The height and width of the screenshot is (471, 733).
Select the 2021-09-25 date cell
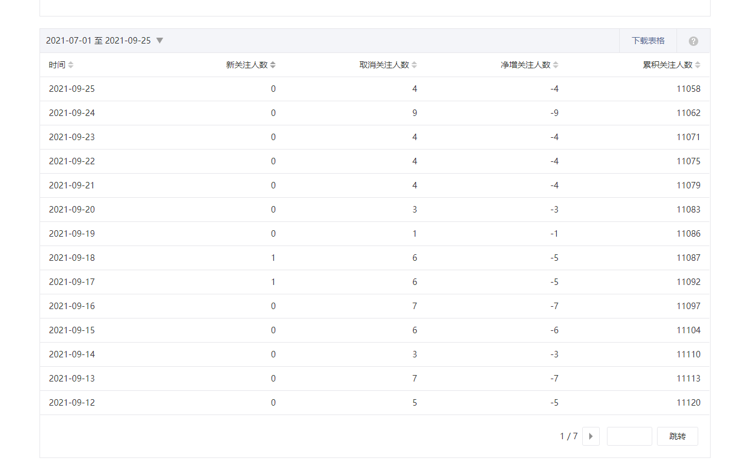[72, 89]
